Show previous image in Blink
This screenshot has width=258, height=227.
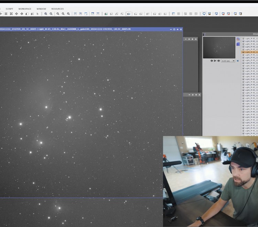click(x=212, y=61)
